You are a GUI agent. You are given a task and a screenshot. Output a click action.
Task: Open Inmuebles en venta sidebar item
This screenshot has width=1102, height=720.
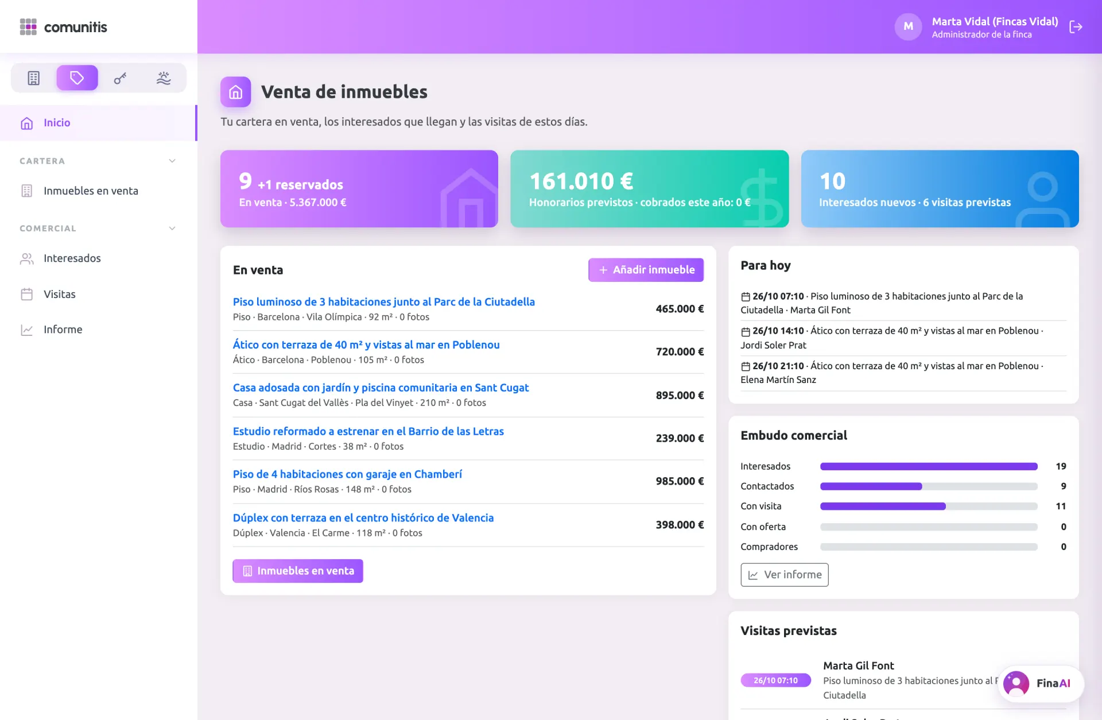coord(98,191)
